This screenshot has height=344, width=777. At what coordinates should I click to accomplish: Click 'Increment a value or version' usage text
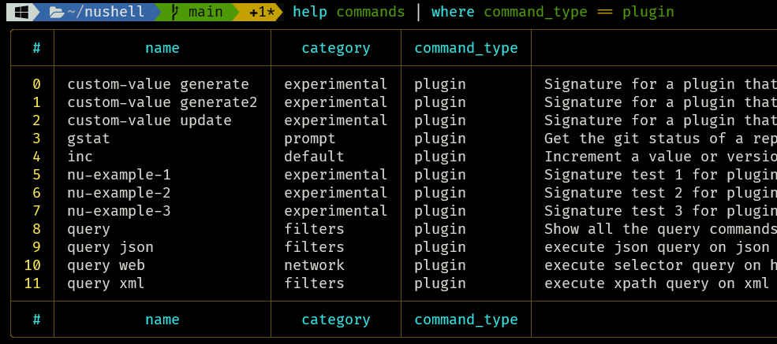tap(660, 157)
